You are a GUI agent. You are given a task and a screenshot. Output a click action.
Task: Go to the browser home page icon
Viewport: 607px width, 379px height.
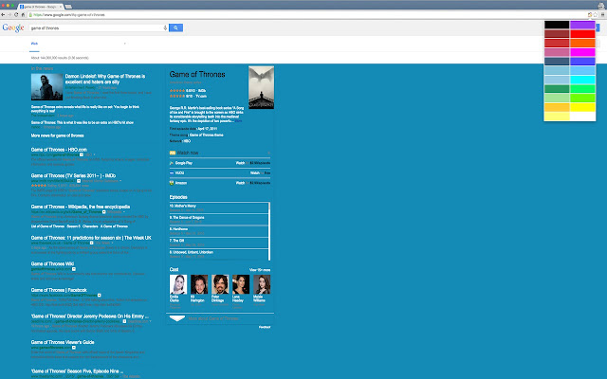tap(23, 15)
